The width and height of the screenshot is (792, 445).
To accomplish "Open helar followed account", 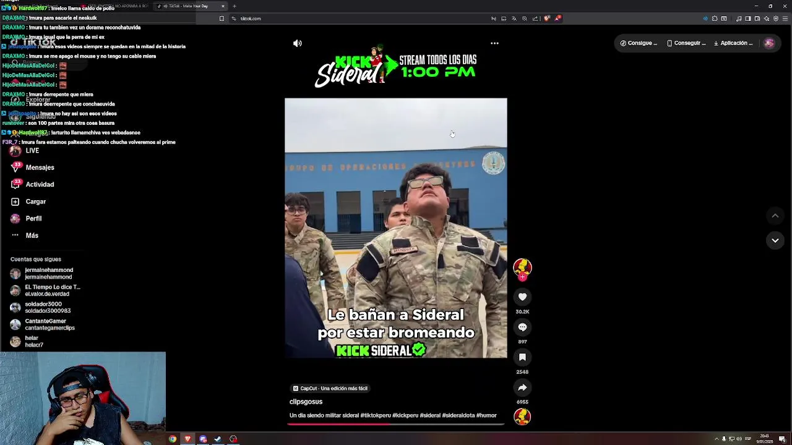I will coord(27,341).
